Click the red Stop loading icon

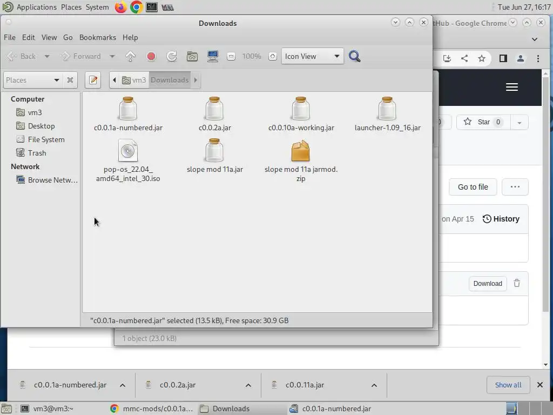(x=151, y=56)
